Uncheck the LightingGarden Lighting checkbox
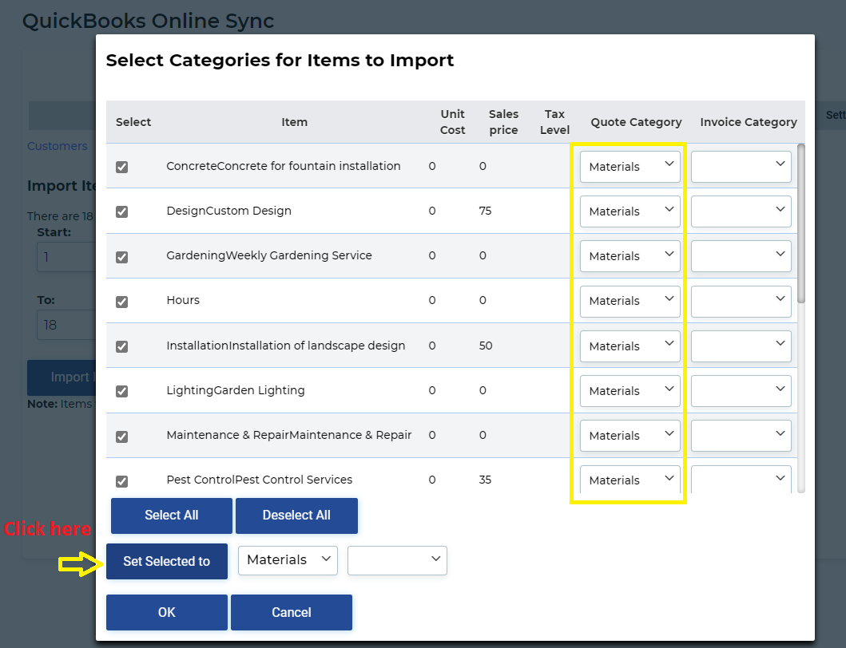846x648 pixels. [x=121, y=391]
